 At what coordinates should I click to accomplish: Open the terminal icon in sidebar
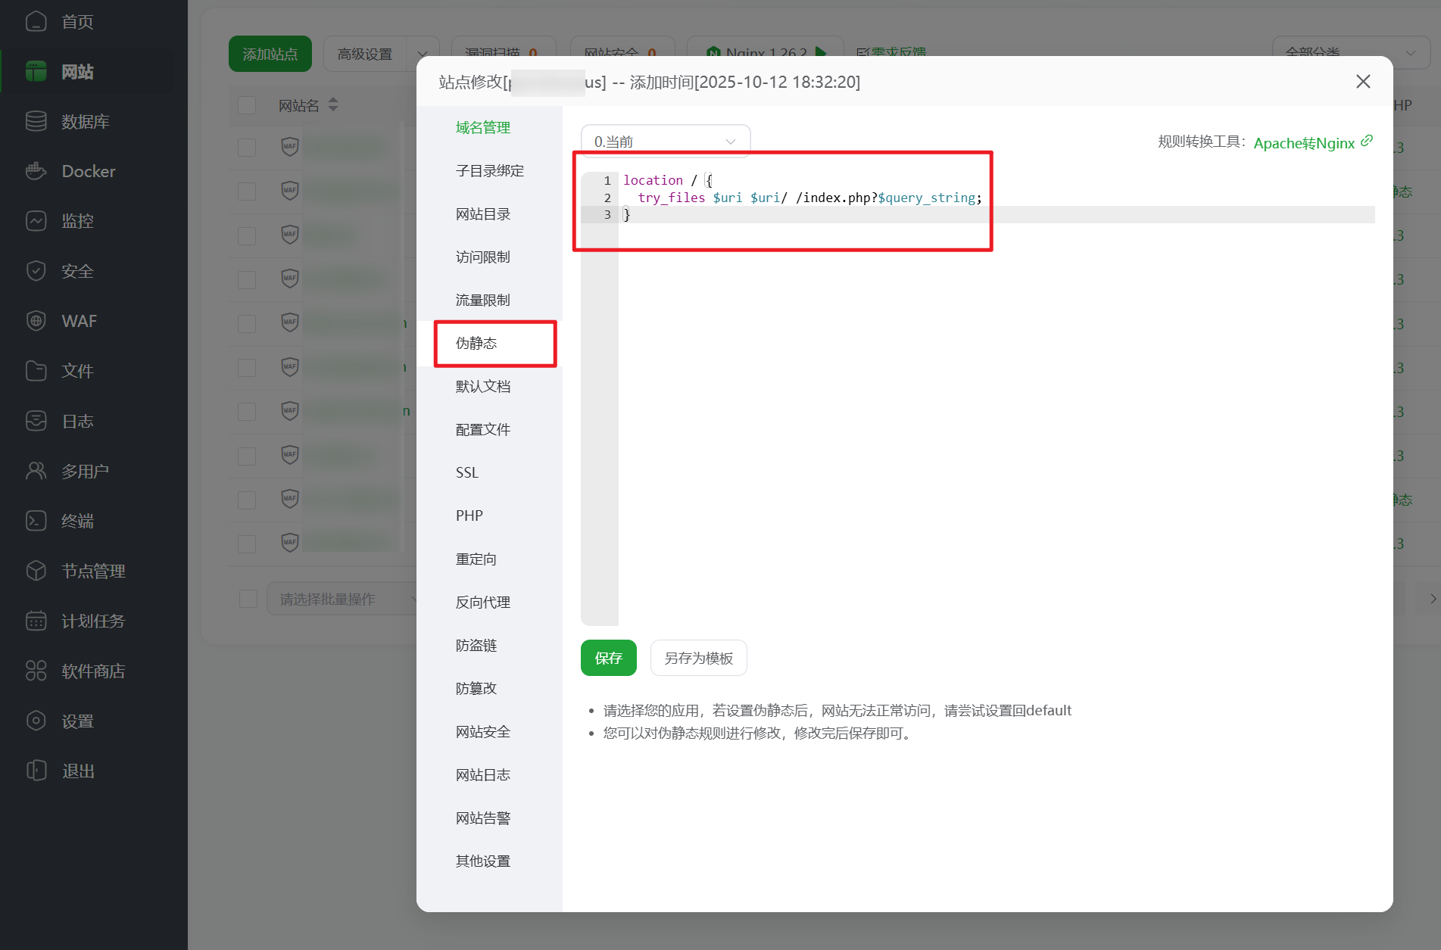pyautogui.click(x=36, y=521)
